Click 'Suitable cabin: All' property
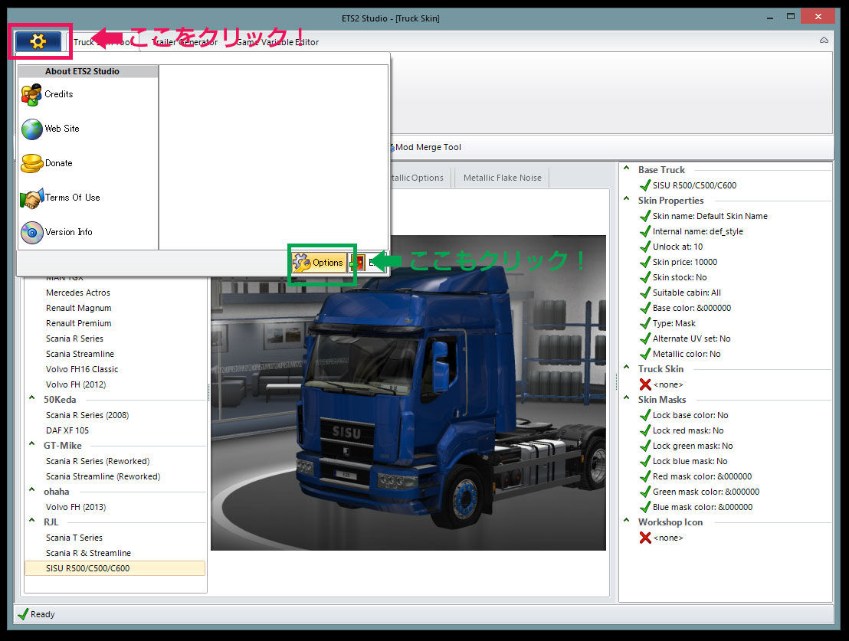Image resolution: width=849 pixels, height=641 pixels. click(x=680, y=293)
